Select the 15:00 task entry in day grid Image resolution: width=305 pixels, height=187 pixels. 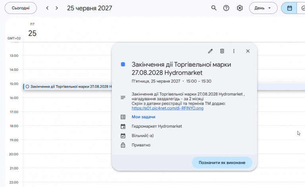coord(68,86)
